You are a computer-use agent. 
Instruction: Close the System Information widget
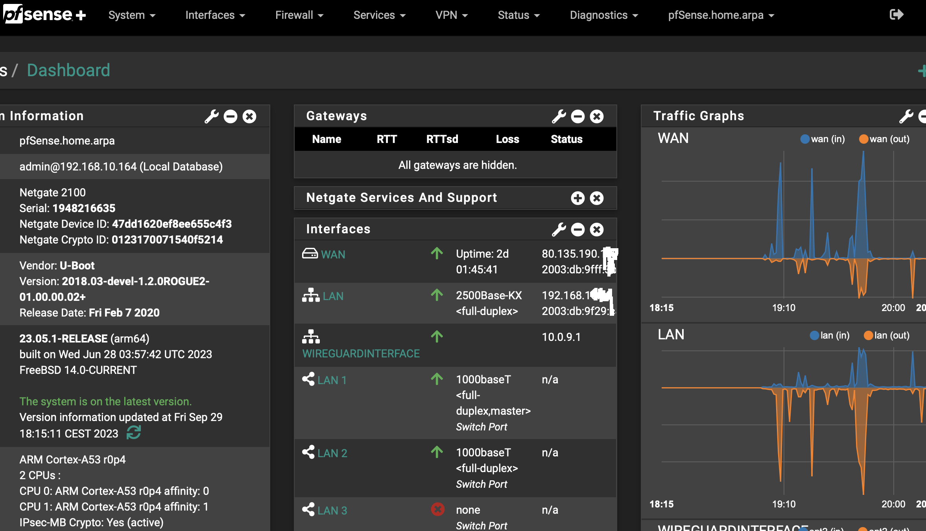249,116
